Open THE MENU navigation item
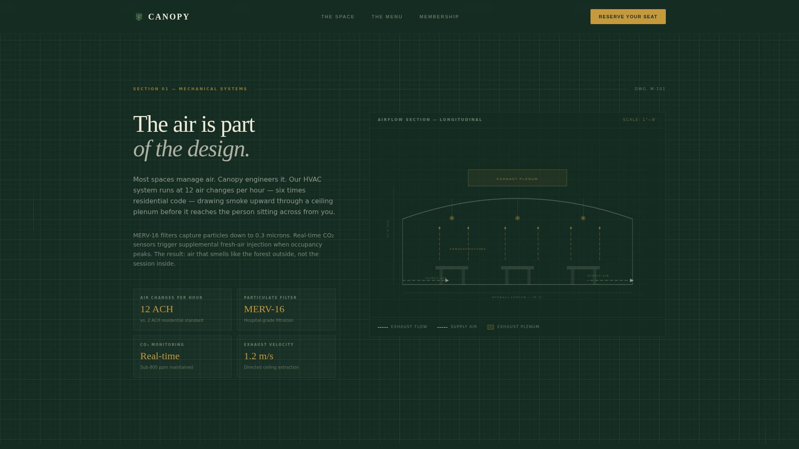This screenshot has height=449, width=799. pyautogui.click(x=387, y=17)
